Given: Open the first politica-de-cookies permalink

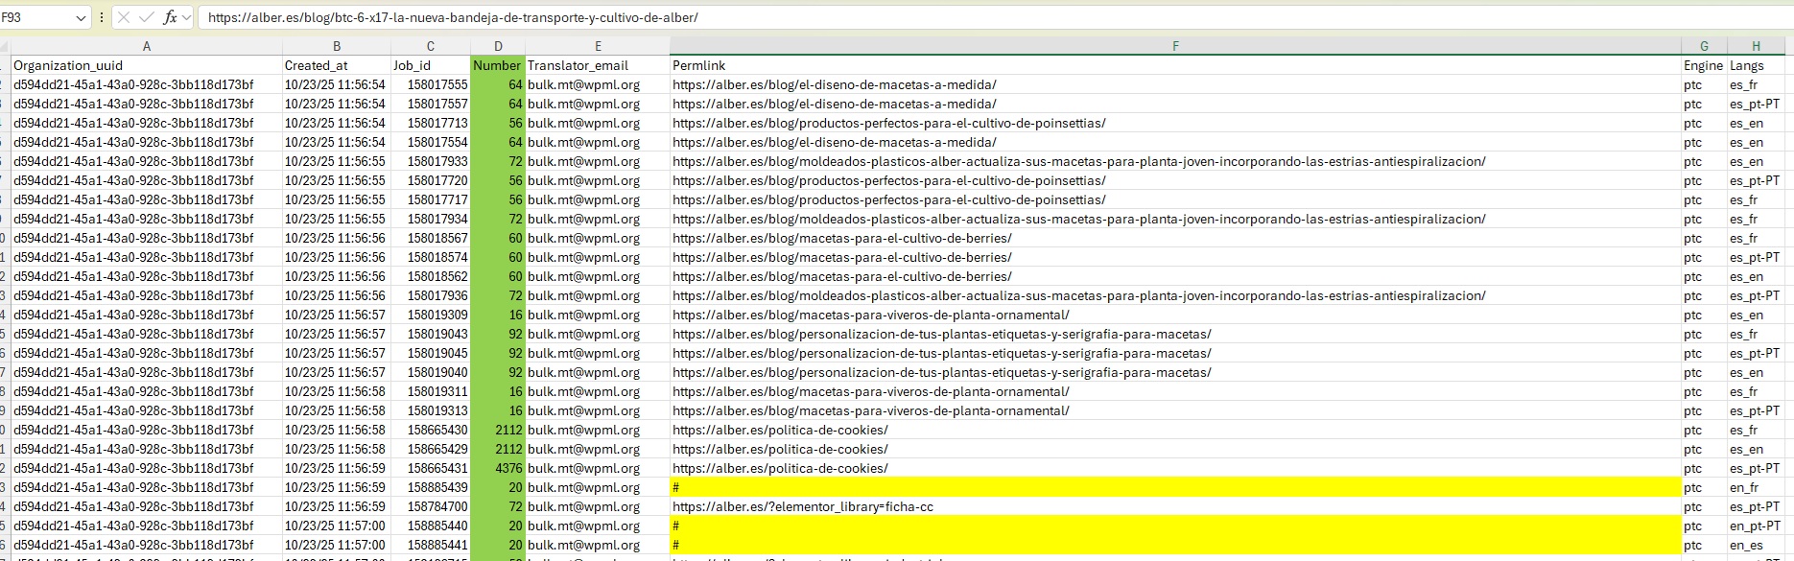Looking at the screenshot, I should tap(780, 430).
